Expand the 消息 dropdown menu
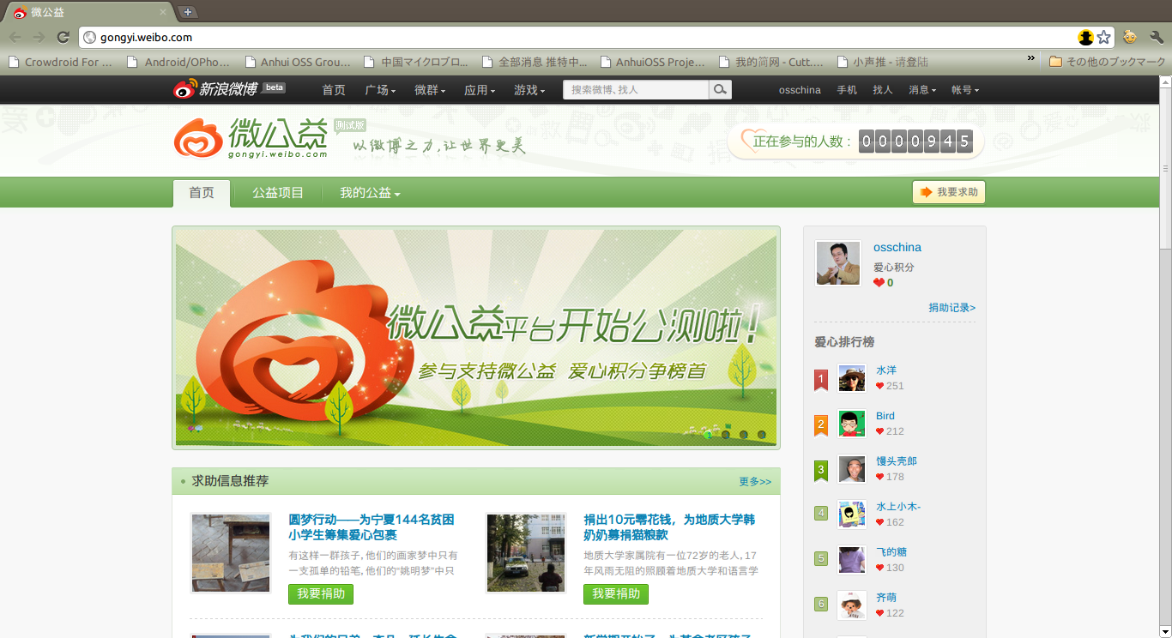This screenshot has height=638, width=1172. 922,90
